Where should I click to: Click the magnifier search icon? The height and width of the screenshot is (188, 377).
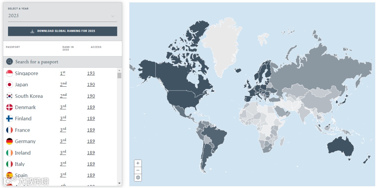tap(10, 62)
